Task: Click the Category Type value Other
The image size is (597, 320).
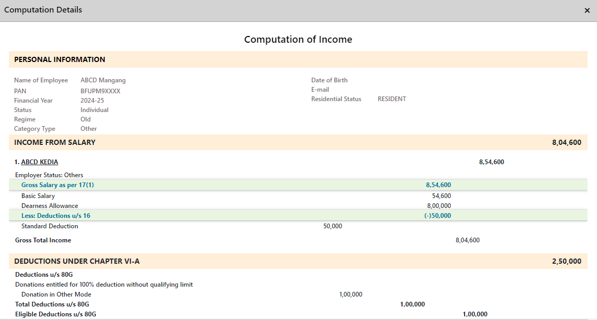Action: click(x=88, y=129)
